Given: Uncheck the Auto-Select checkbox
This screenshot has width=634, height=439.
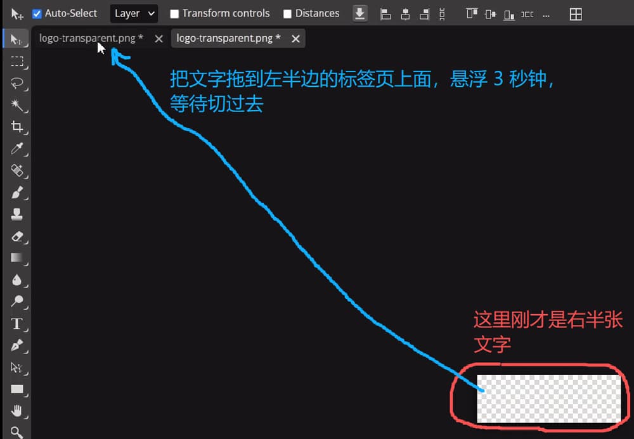Looking at the screenshot, I should (x=37, y=14).
